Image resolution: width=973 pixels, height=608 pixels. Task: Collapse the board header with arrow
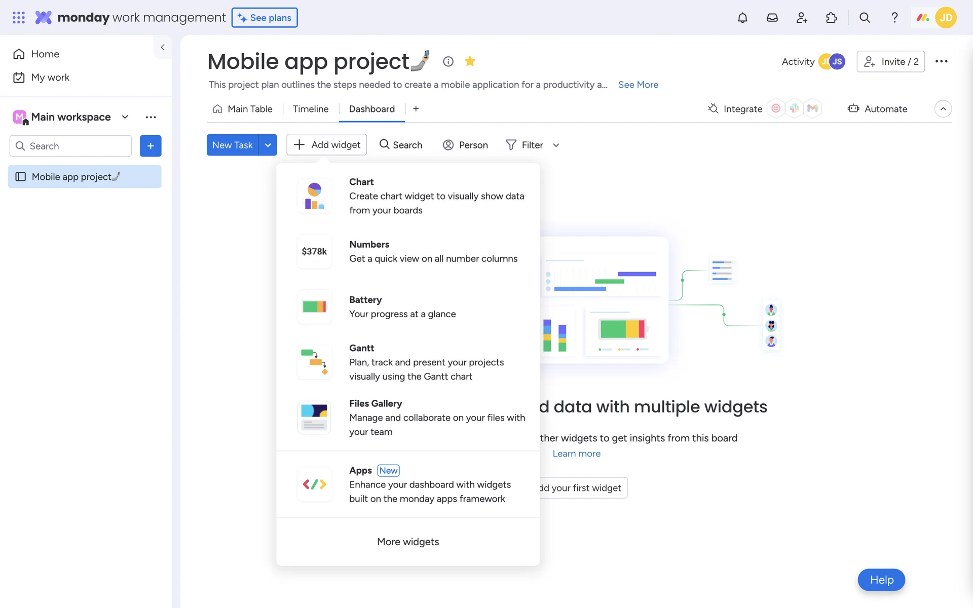[943, 109]
